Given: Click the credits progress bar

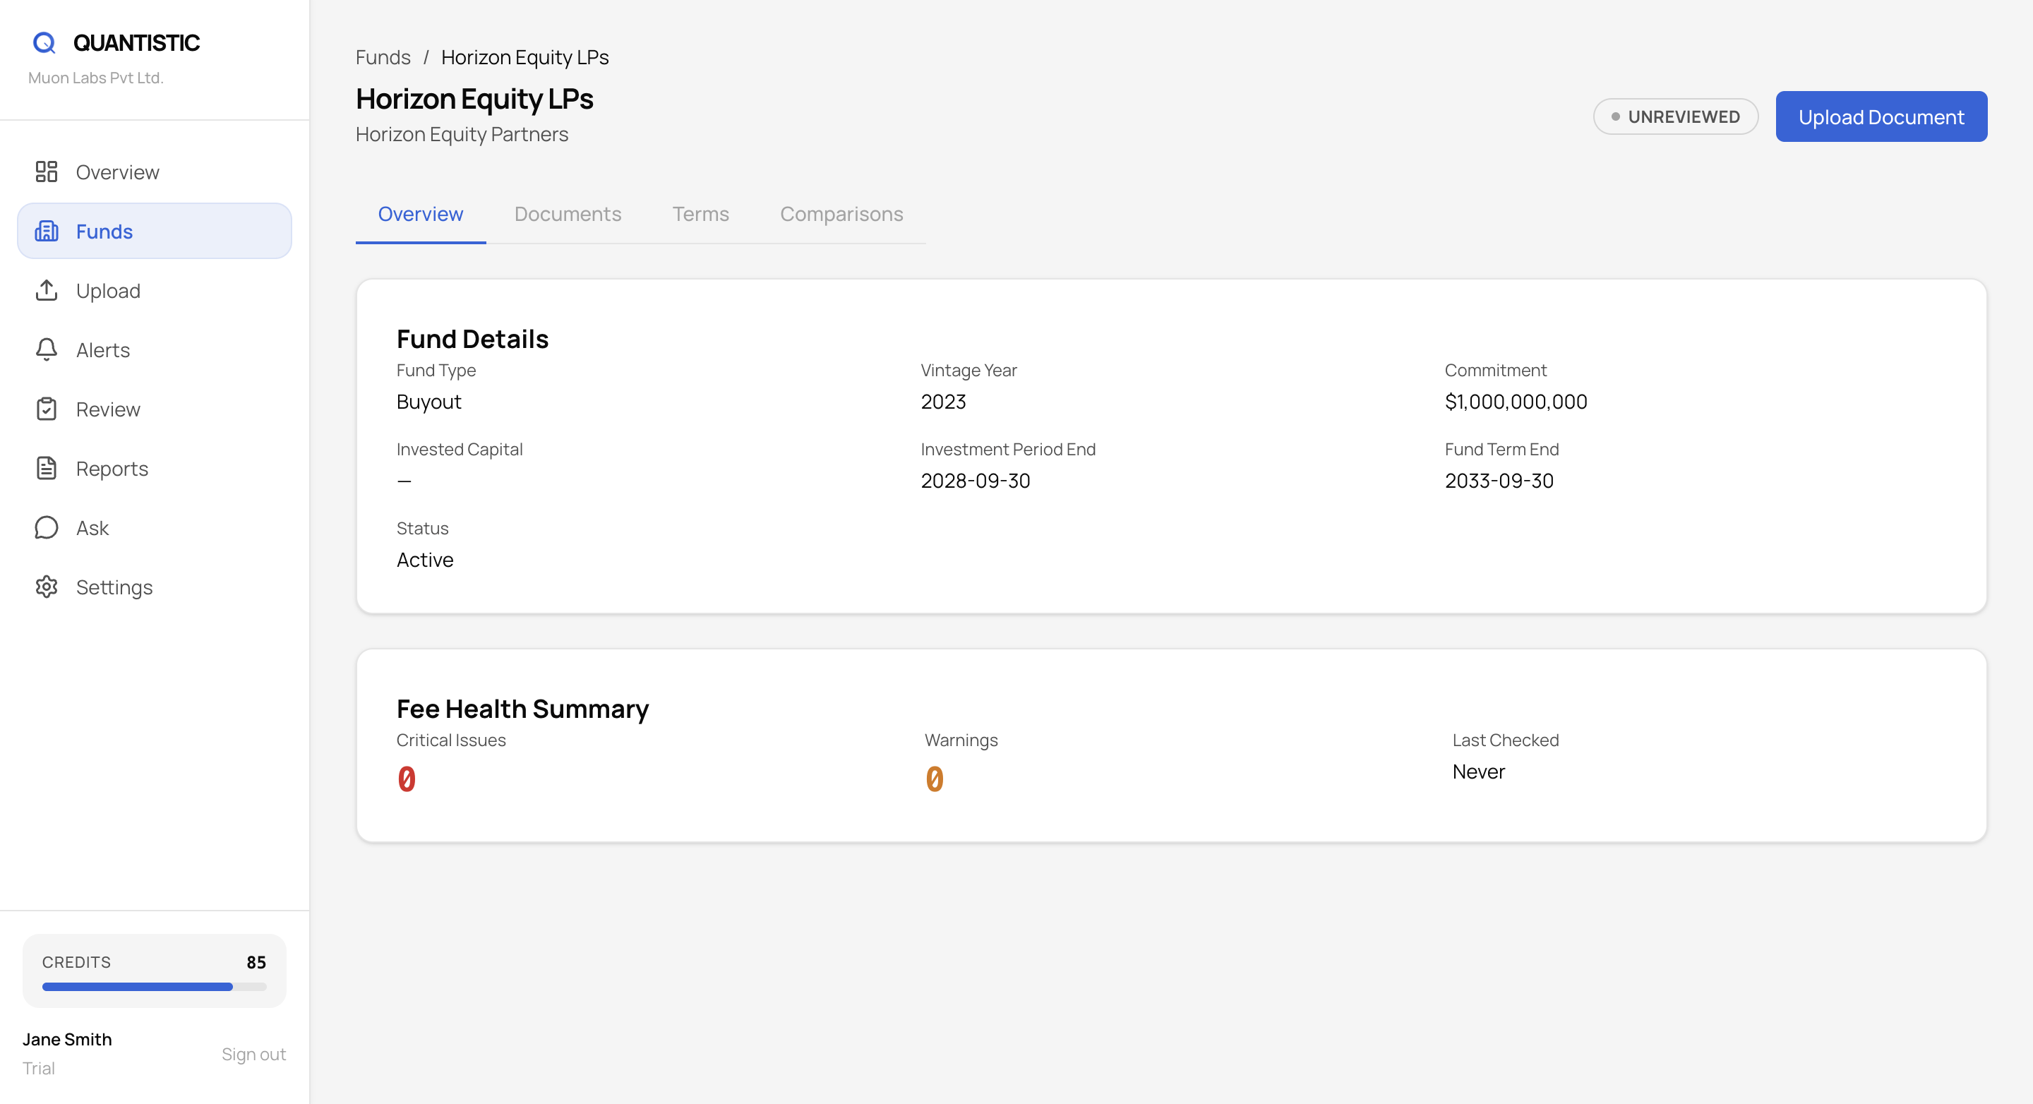Looking at the screenshot, I should [x=154, y=986].
